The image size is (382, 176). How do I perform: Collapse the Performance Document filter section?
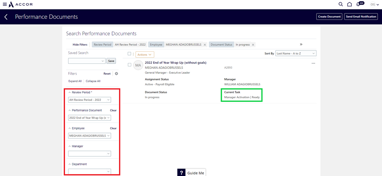point(69,110)
